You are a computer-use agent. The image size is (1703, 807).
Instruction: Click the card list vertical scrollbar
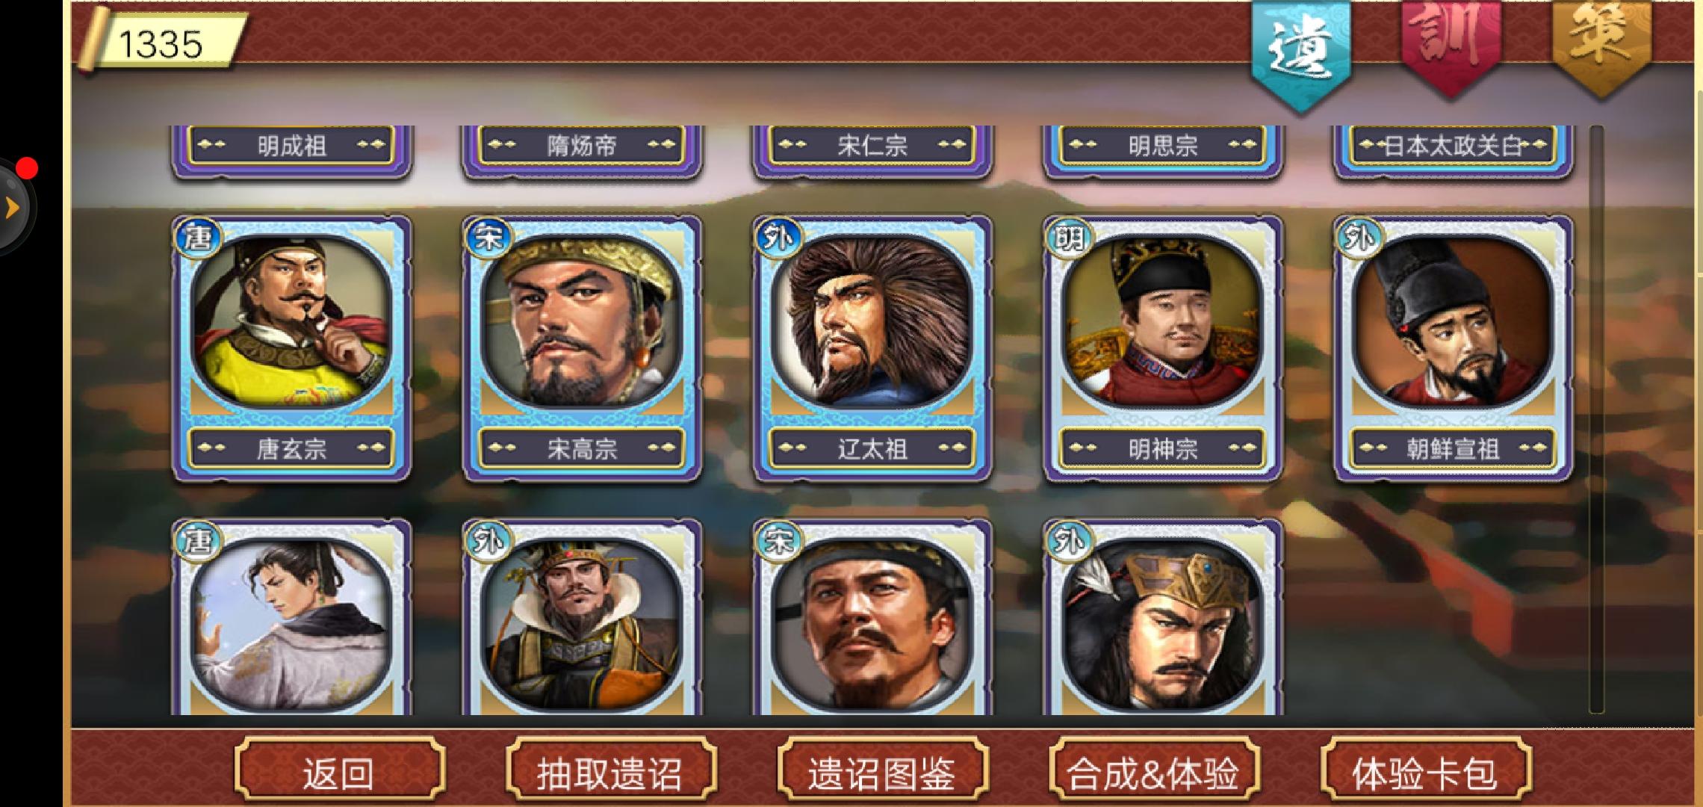1596,418
